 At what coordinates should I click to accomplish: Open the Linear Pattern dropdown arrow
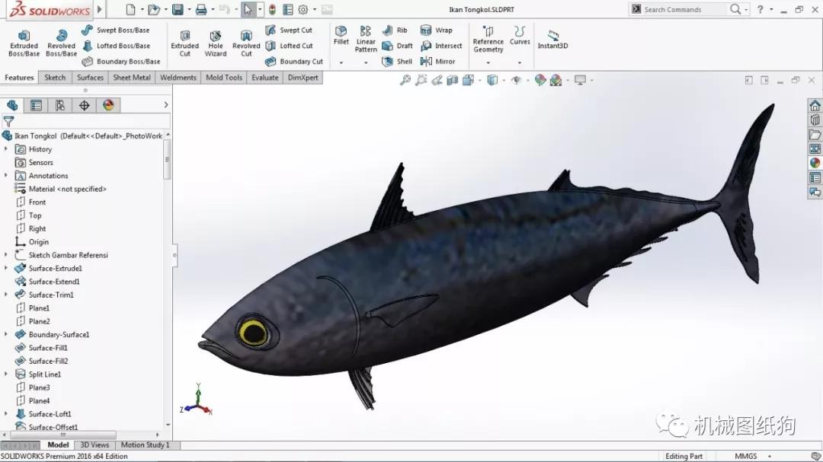pos(366,62)
